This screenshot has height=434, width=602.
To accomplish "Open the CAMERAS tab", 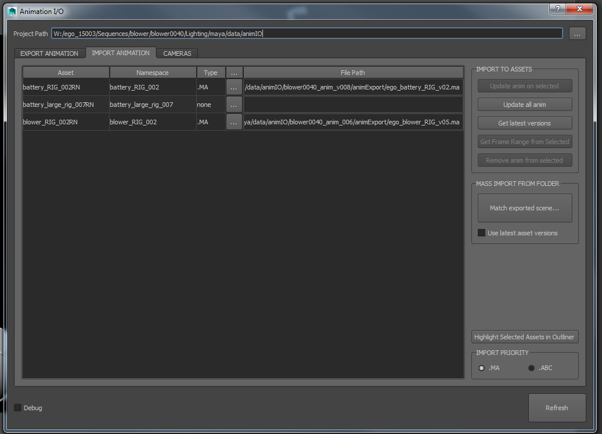I will (177, 53).
